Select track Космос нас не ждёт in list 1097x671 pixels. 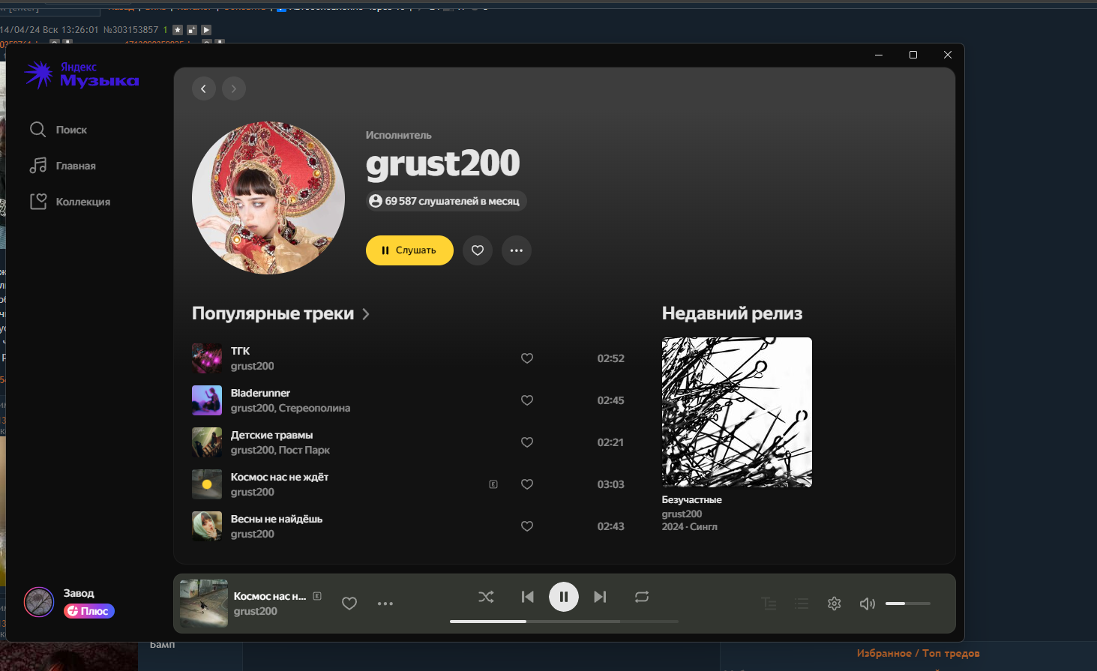coord(280,477)
